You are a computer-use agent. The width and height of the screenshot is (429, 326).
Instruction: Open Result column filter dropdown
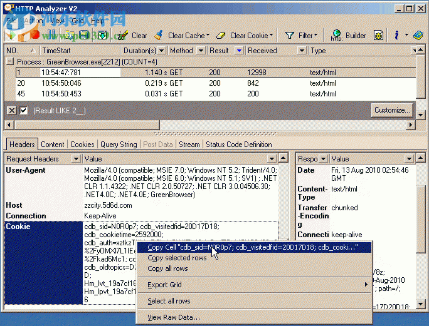(x=240, y=51)
